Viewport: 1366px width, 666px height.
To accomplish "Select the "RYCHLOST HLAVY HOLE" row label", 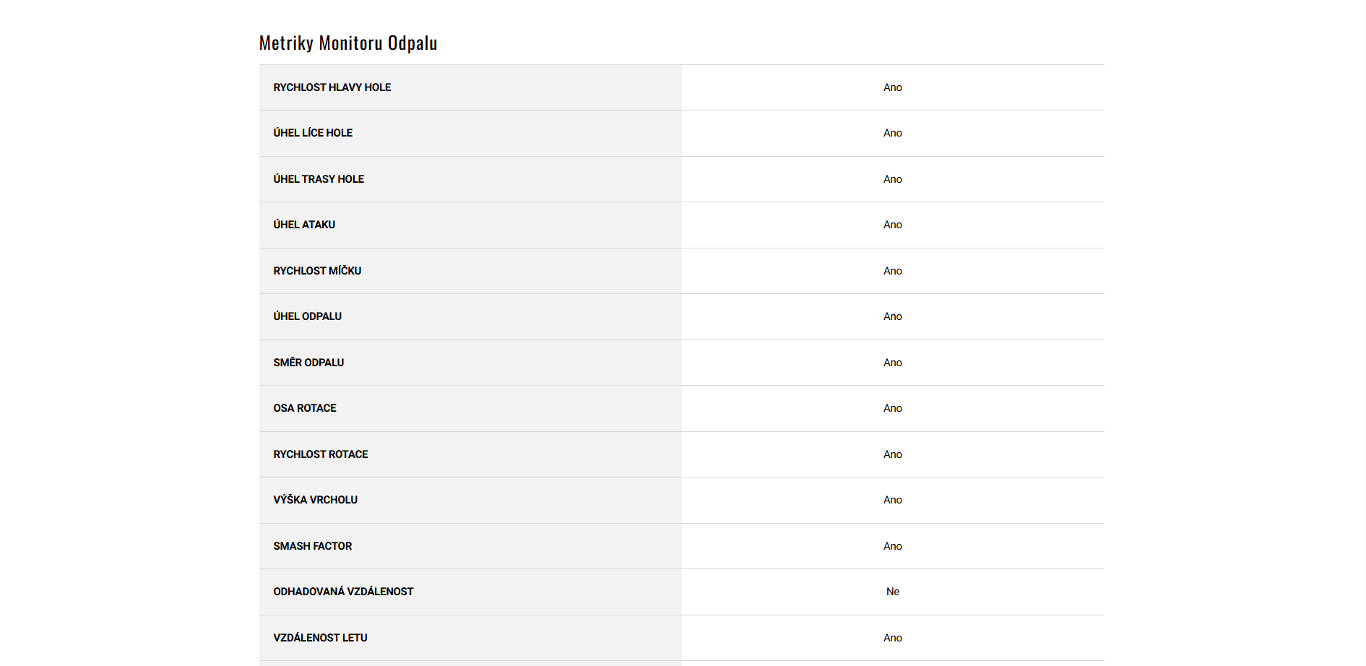I will (332, 87).
